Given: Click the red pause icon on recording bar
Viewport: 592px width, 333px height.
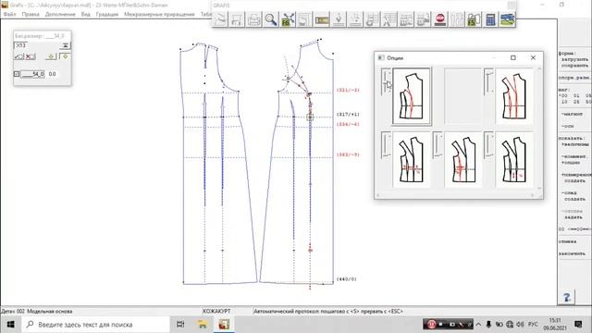Looking at the screenshot, I should click(x=432, y=324).
